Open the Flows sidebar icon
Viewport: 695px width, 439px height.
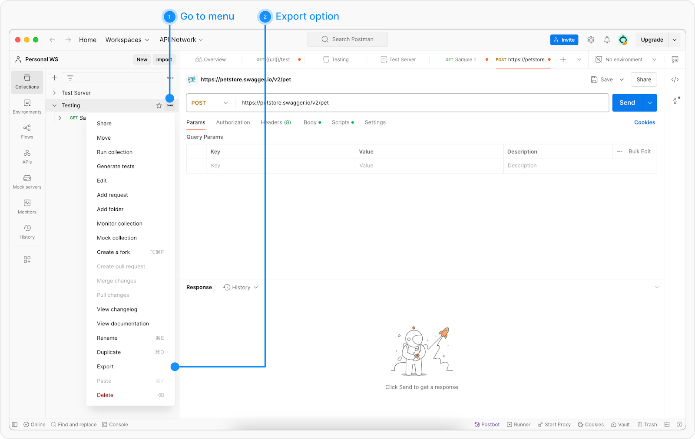[27, 131]
